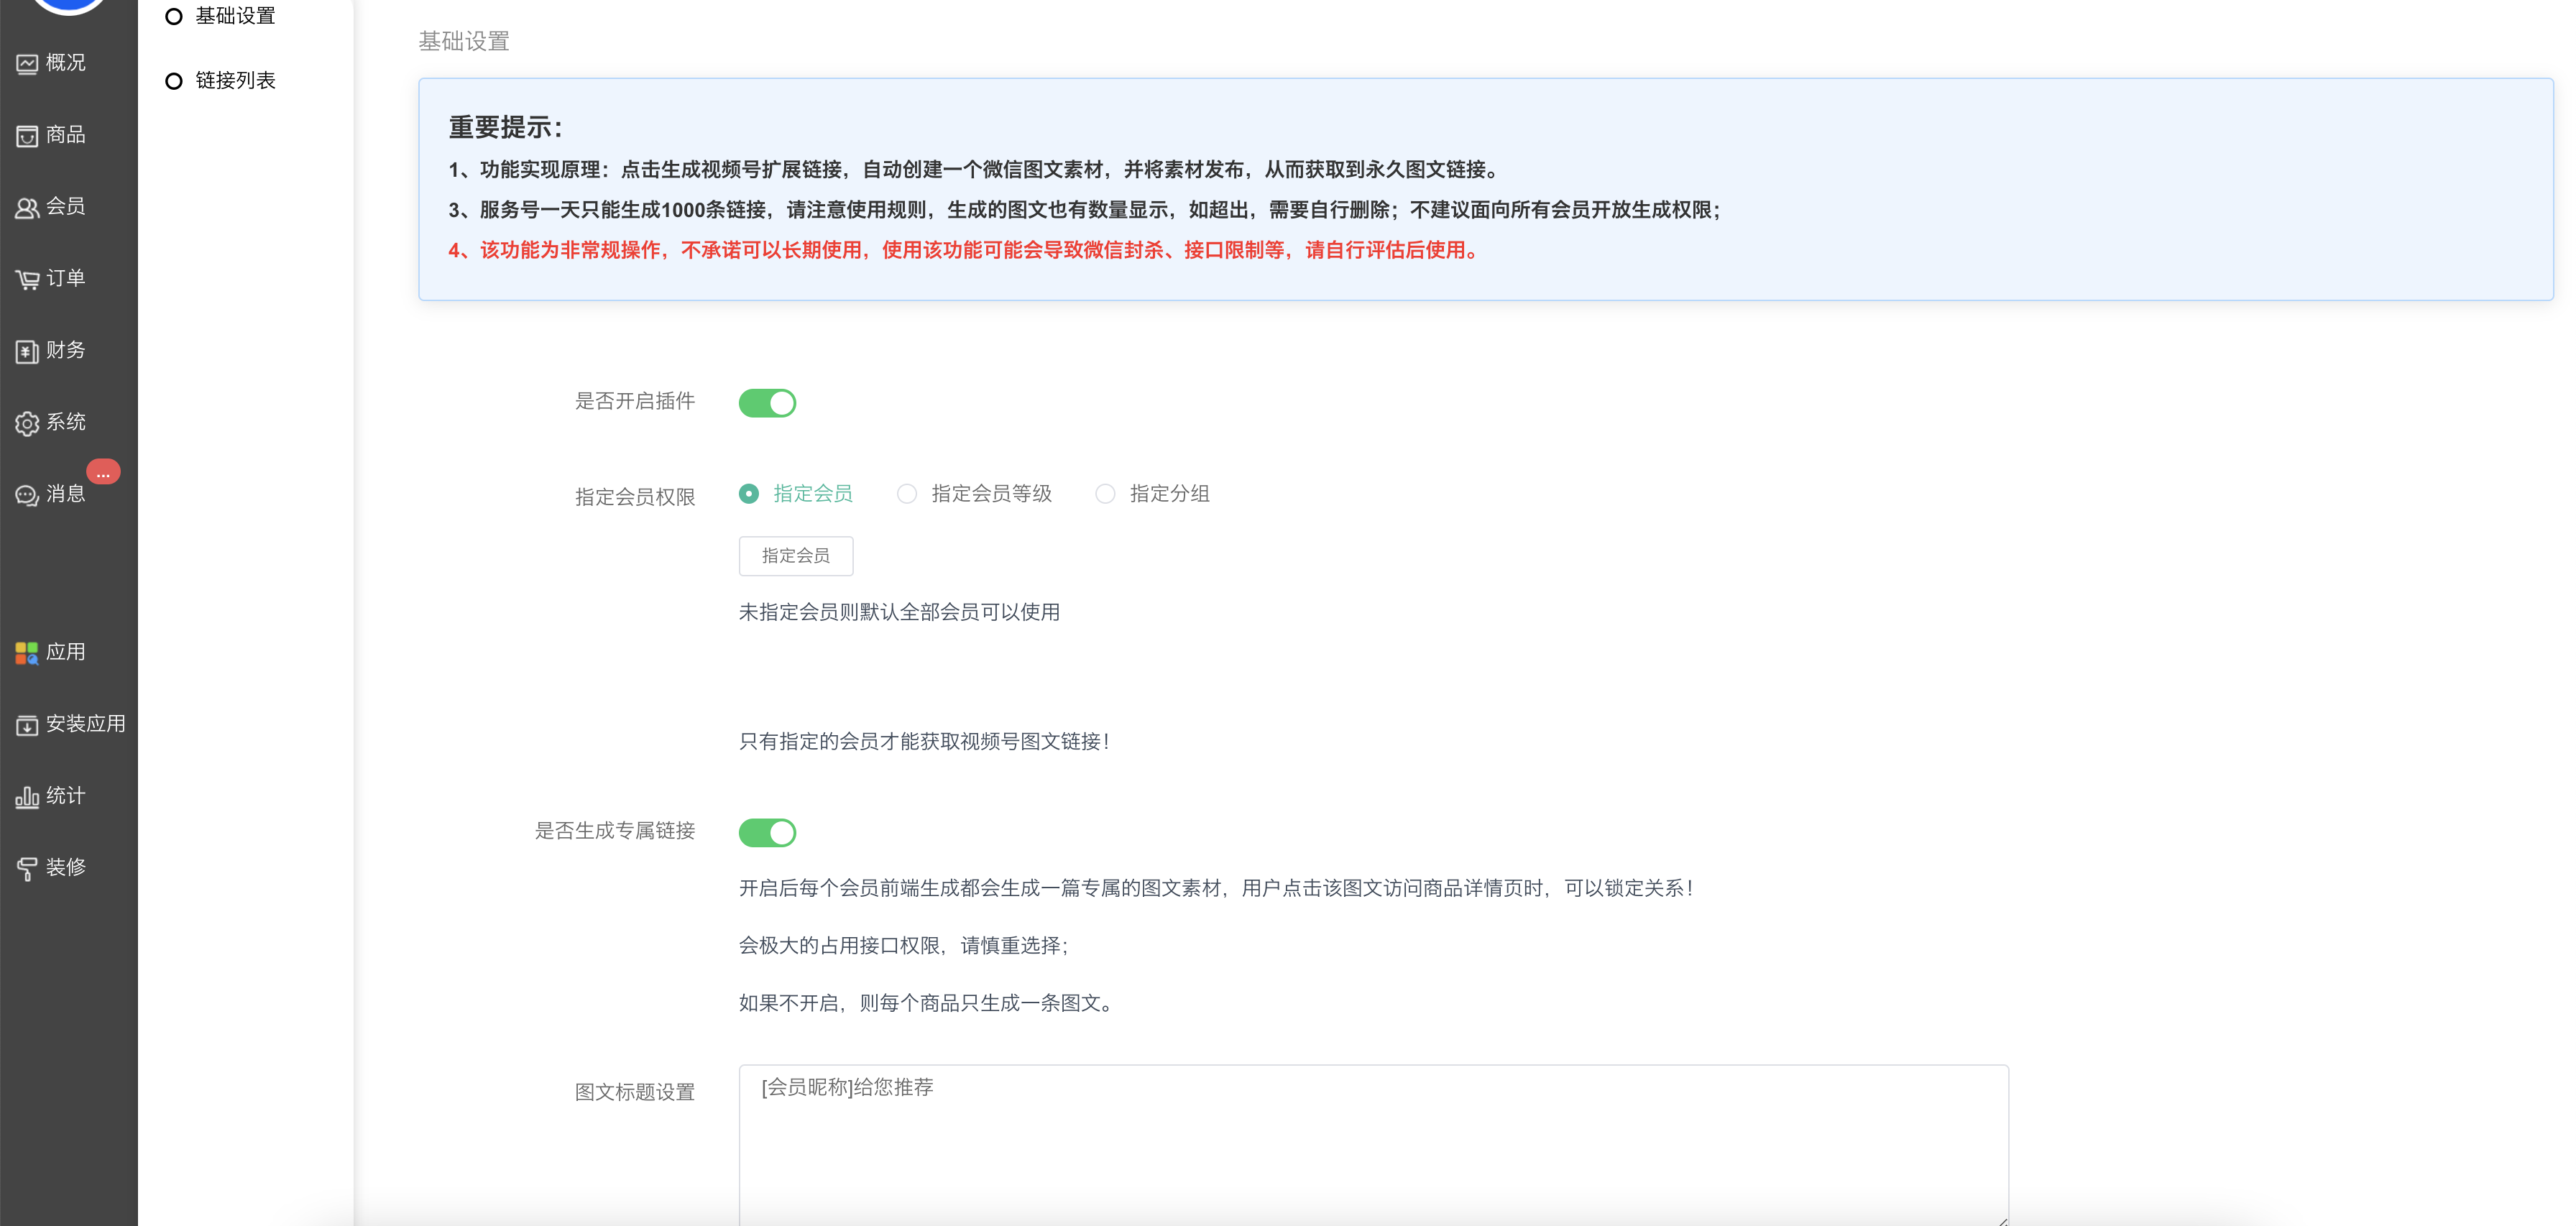Open 财务 finance yen icon

pyautogui.click(x=27, y=351)
